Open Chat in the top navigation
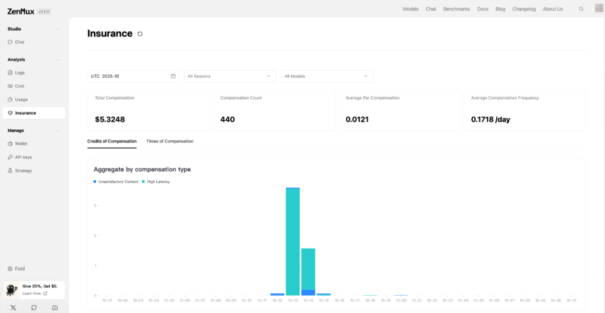The width and height of the screenshot is (605, 313). (431, 9)
